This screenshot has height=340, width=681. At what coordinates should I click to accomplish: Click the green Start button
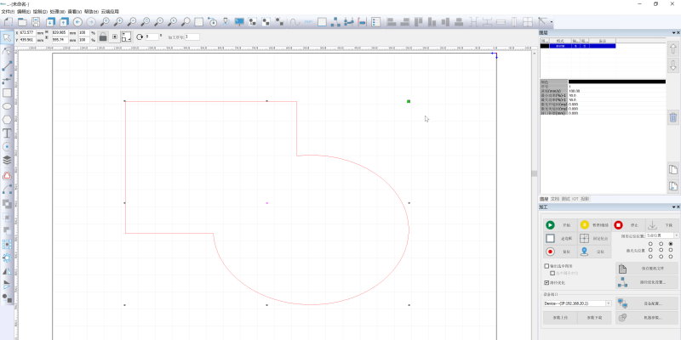click(x=561, y=225)
